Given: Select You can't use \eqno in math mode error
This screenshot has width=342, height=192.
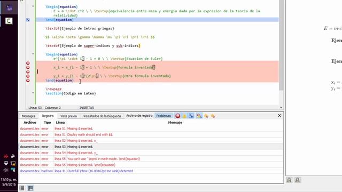Looking at the screenshot, I should tap(151, 159).
